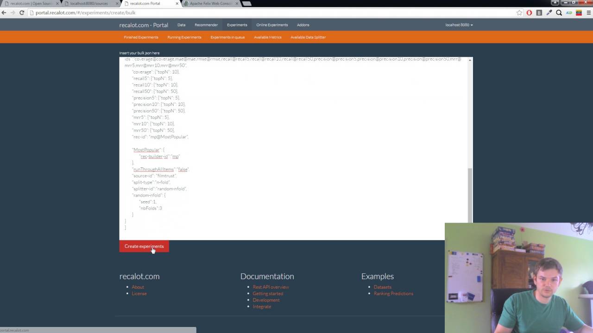Go to Running Experiments

coord(184,37)
